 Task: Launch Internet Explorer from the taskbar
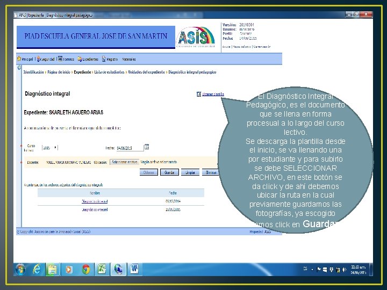coord(37,269)
